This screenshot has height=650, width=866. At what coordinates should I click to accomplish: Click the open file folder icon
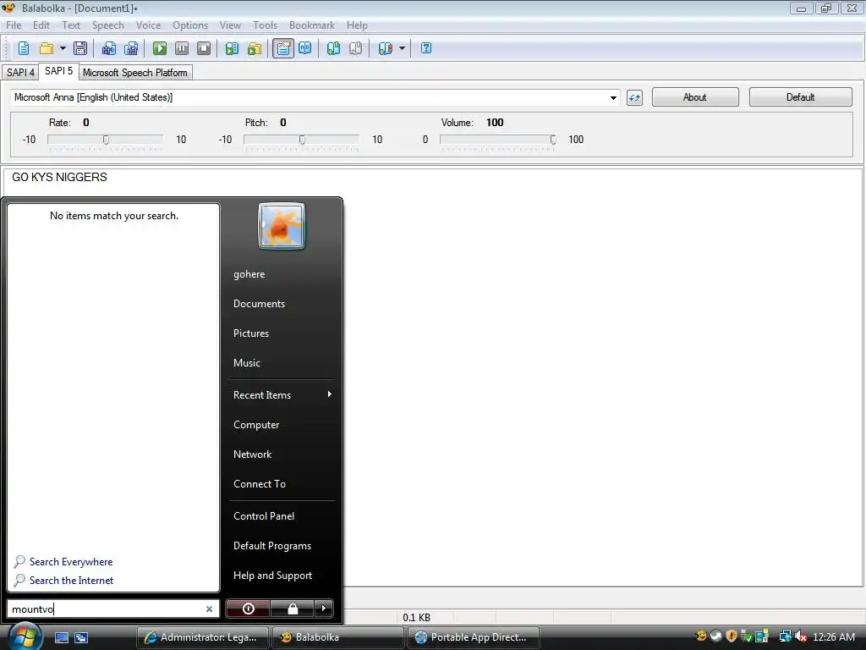point(47,48)
